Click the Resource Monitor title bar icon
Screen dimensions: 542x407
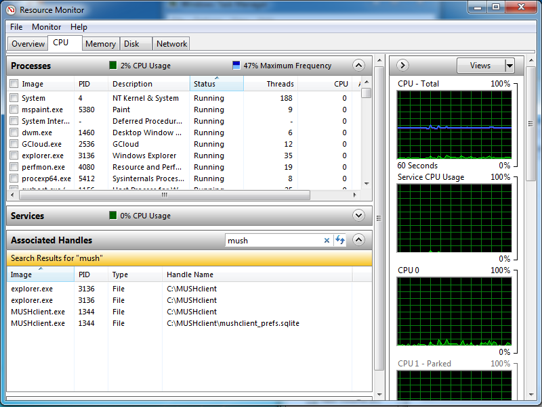11,10
